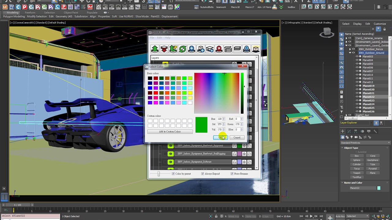This screenshot has width=392, height=220.
Task: Open the Freeform ribbon tab
Action: (x=30, y=13)
